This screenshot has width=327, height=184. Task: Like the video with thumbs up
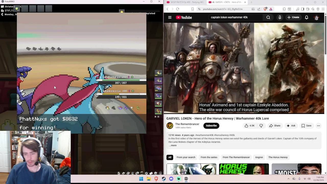[x=250, y=125]
